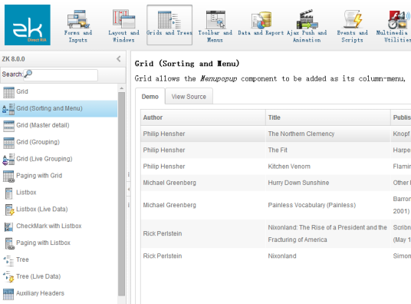Click the Knopf publisher cell
411x304 pixels.
(x=402, y=134)
